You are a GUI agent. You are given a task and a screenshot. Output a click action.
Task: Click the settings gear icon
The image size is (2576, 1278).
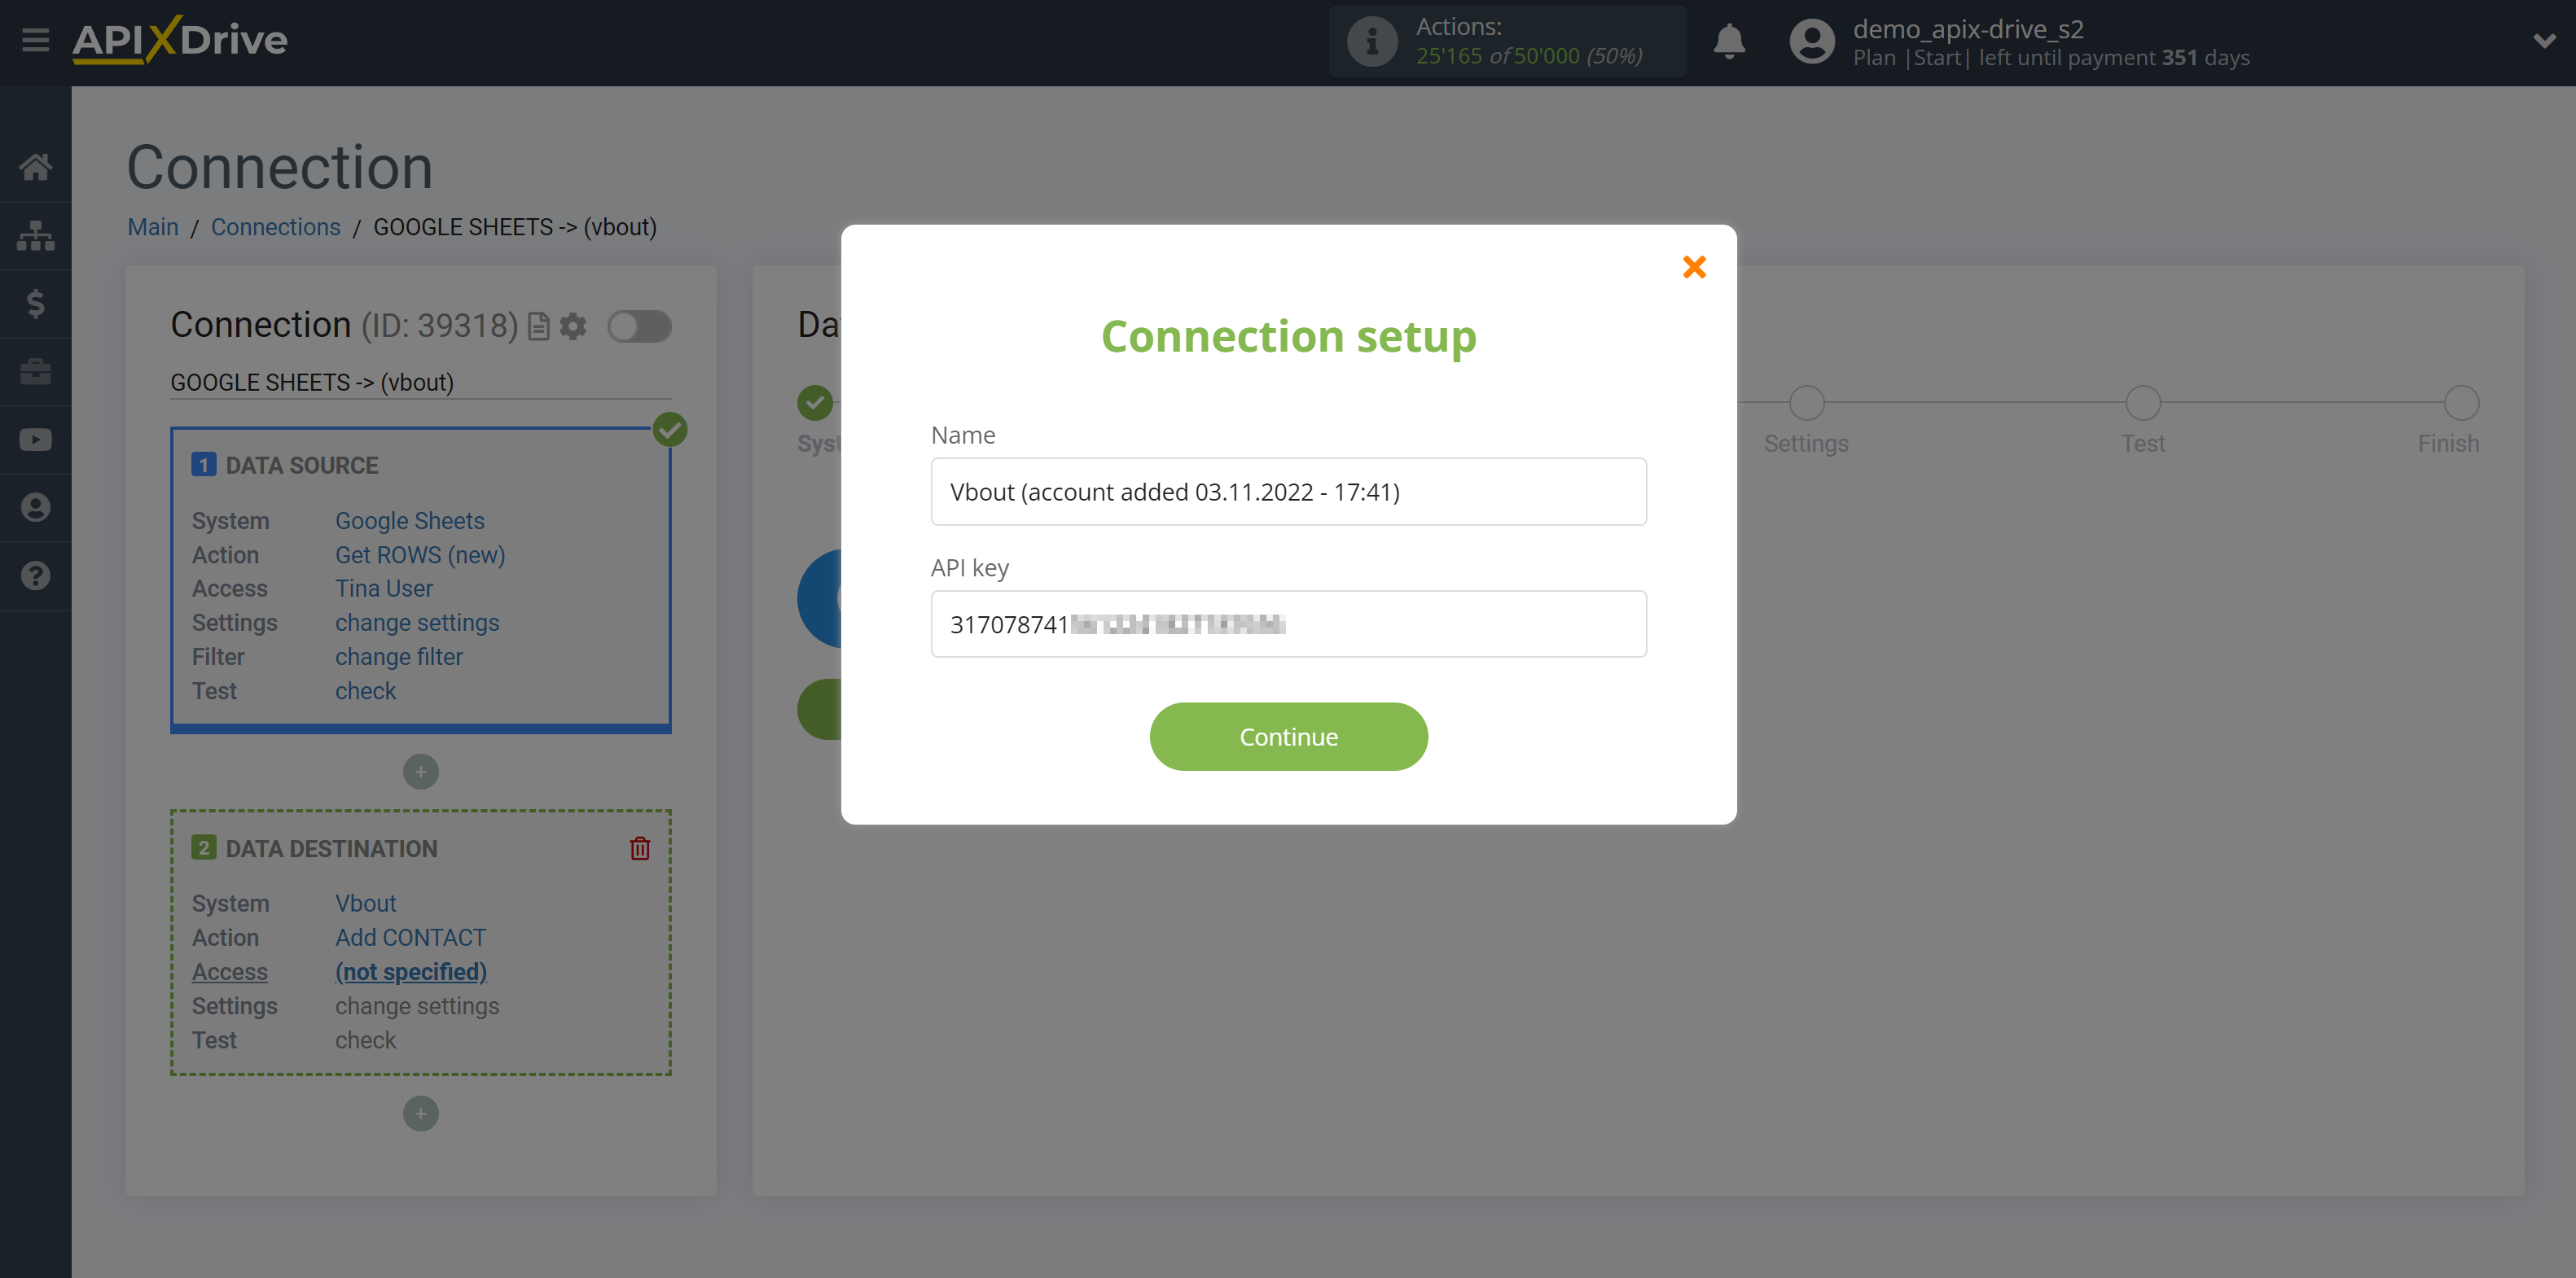click(572, 326)
